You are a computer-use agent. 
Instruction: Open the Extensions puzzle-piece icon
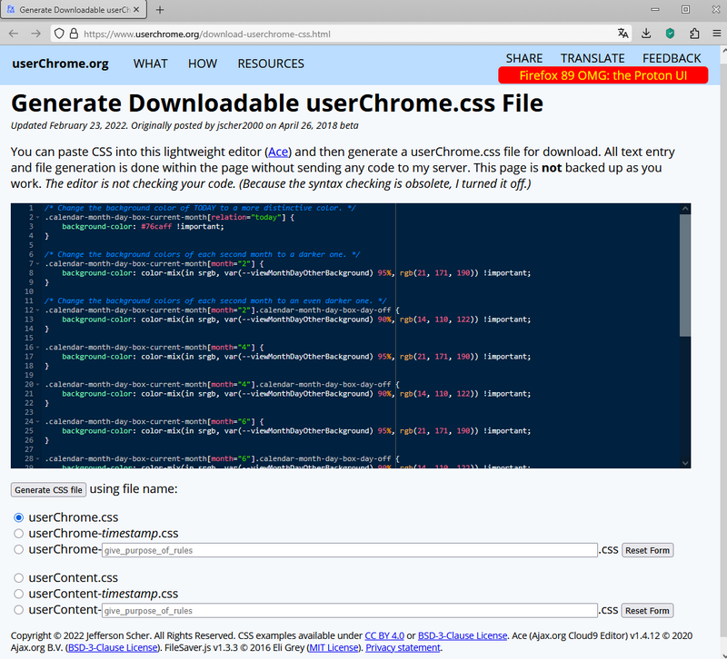point(693,34)
